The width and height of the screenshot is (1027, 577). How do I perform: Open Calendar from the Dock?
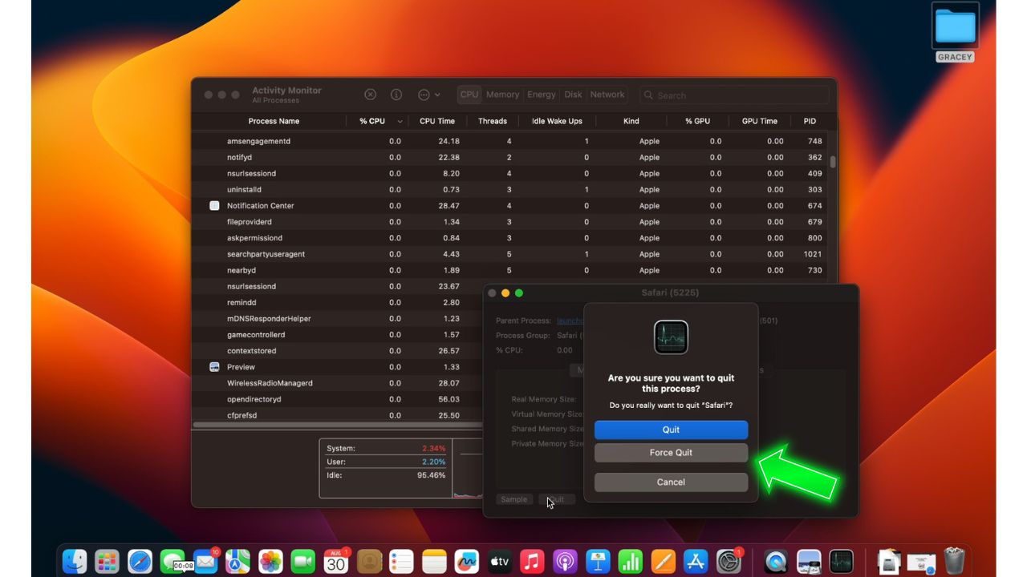click(x=336, y=561)
